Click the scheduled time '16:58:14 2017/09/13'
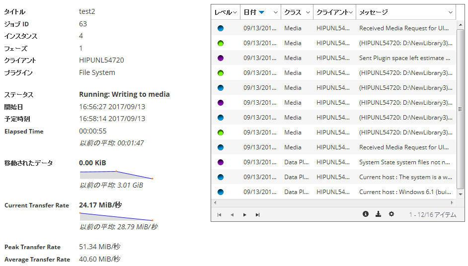Viewport: 468px width, 266px height. 112,119
